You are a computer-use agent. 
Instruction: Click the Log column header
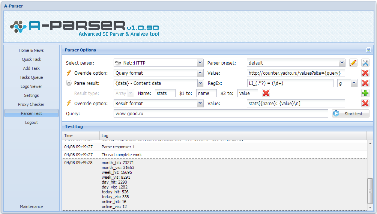(233, 136)
